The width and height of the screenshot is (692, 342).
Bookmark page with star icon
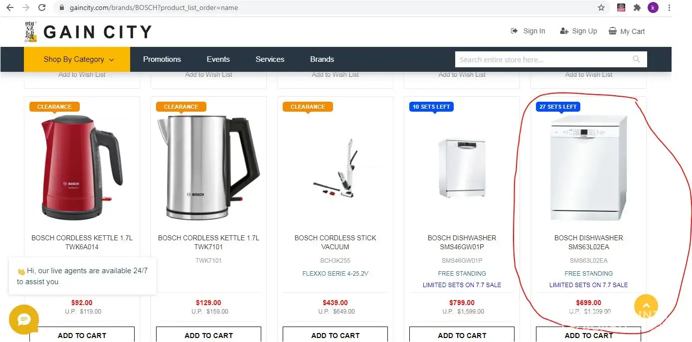tap(601, 7)
